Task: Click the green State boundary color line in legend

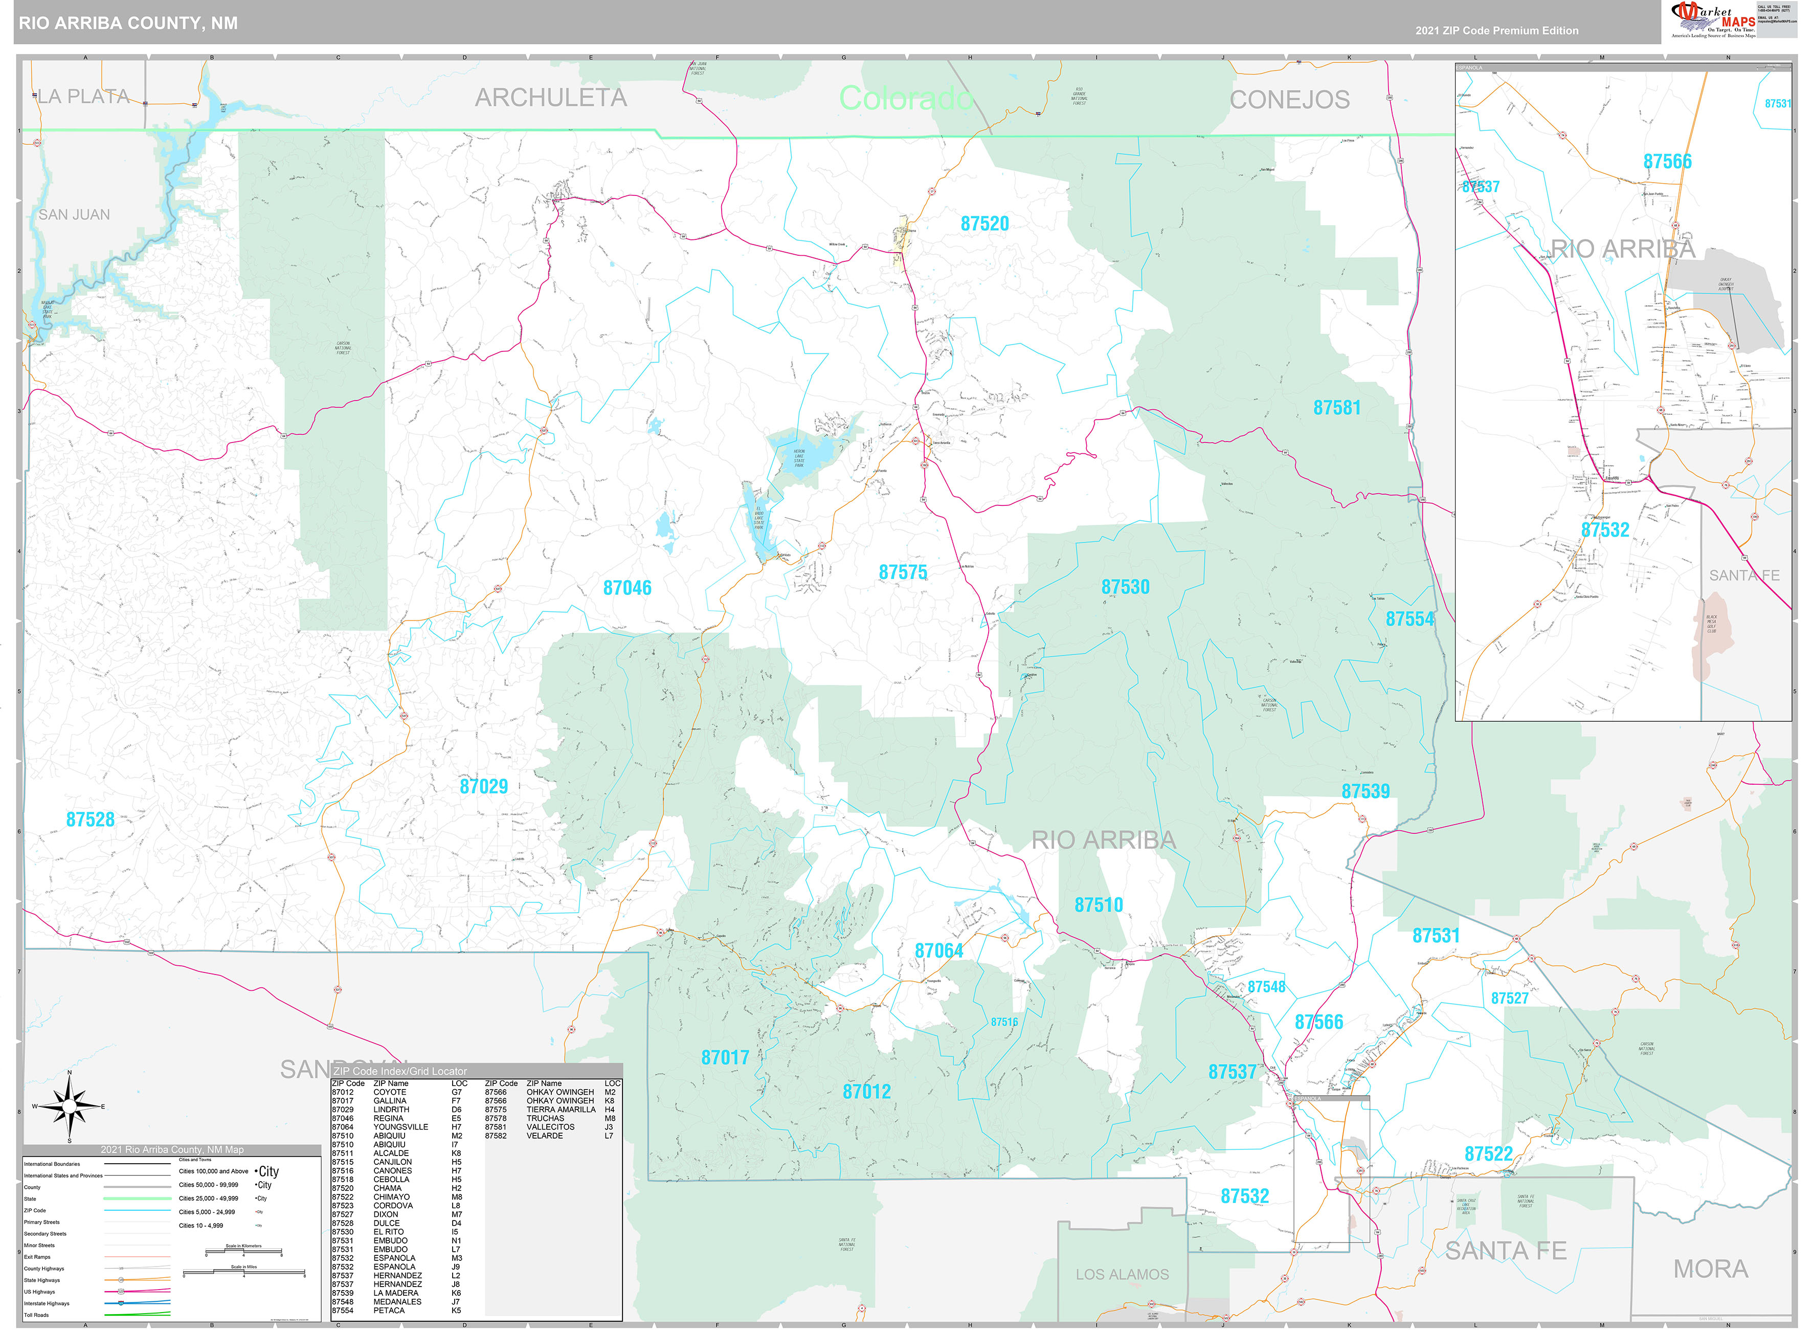Action: pos(138,1199)
